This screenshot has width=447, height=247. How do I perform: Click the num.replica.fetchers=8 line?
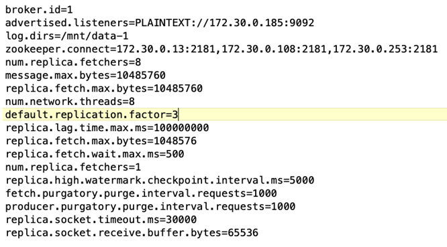click(73, 62)
